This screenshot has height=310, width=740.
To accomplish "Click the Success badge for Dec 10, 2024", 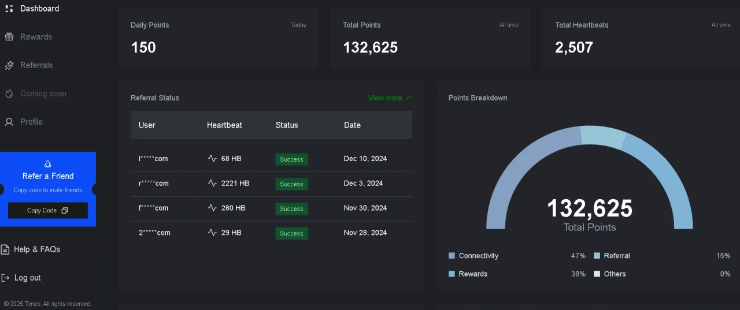I will coord(291,159).
